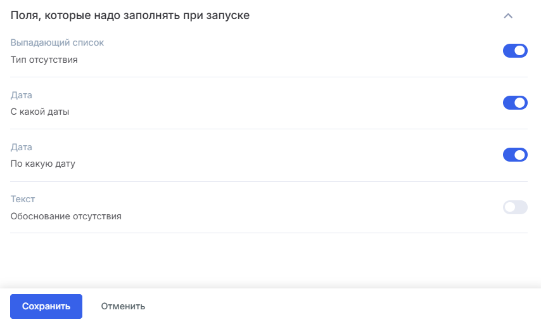The width and height of the screenshot is (541, 322).
Task: Click the 'Выпадающий список' type label
Action: click(x=57, y=43)
